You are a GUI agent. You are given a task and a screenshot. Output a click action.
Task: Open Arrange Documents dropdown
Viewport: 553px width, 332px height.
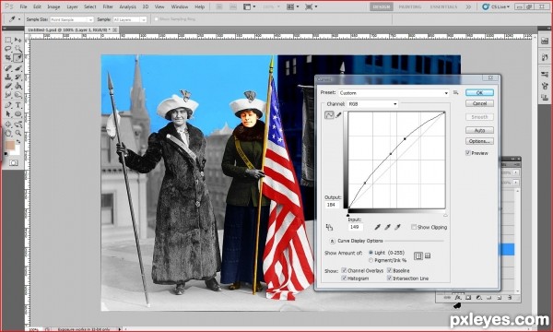(293, 6)
